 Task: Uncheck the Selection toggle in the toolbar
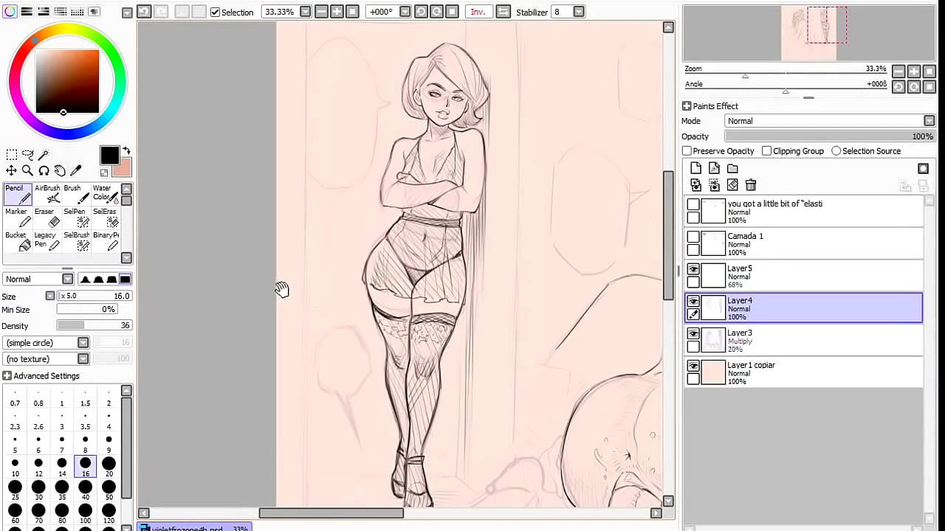(214, 12)
